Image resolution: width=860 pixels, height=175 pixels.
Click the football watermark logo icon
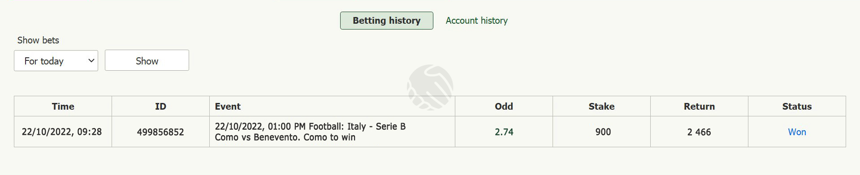click(430, 87)
